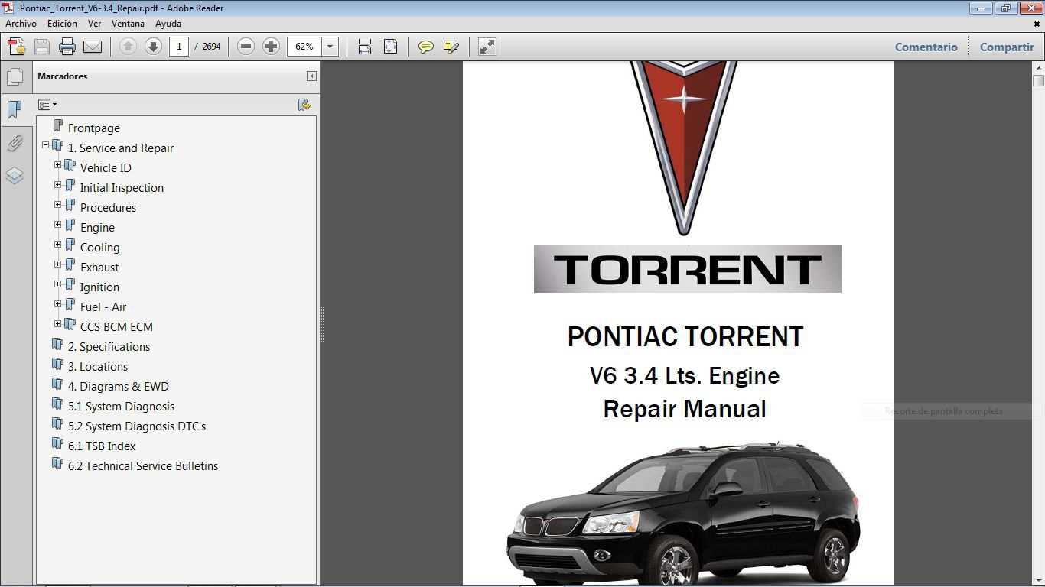The image size is (1045, 587).
Task: Select the Exhaust bookmark label
Action: [99, 268]
